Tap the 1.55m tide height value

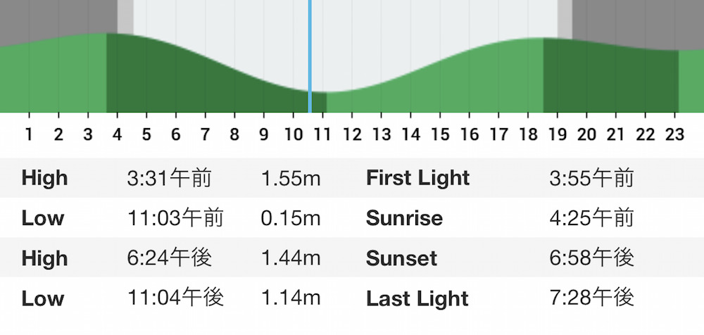[291, 179]
